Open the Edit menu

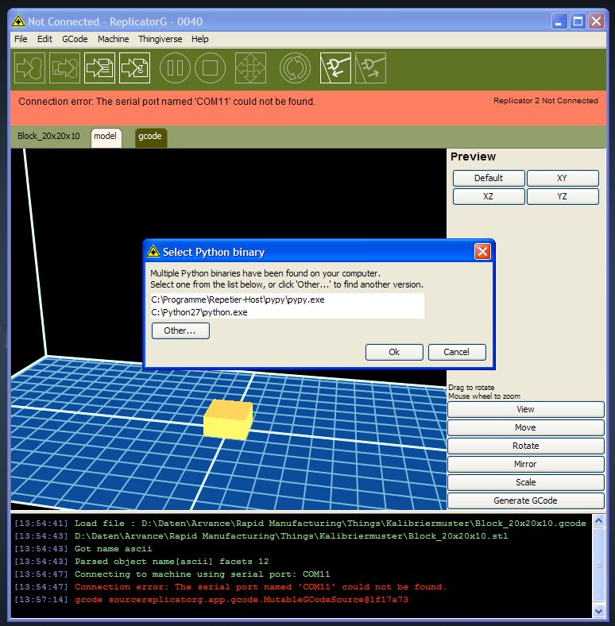tap(44, 39)
